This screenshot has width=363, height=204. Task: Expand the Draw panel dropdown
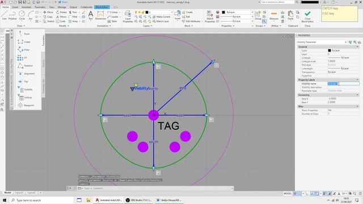click(x=21, y=26)
